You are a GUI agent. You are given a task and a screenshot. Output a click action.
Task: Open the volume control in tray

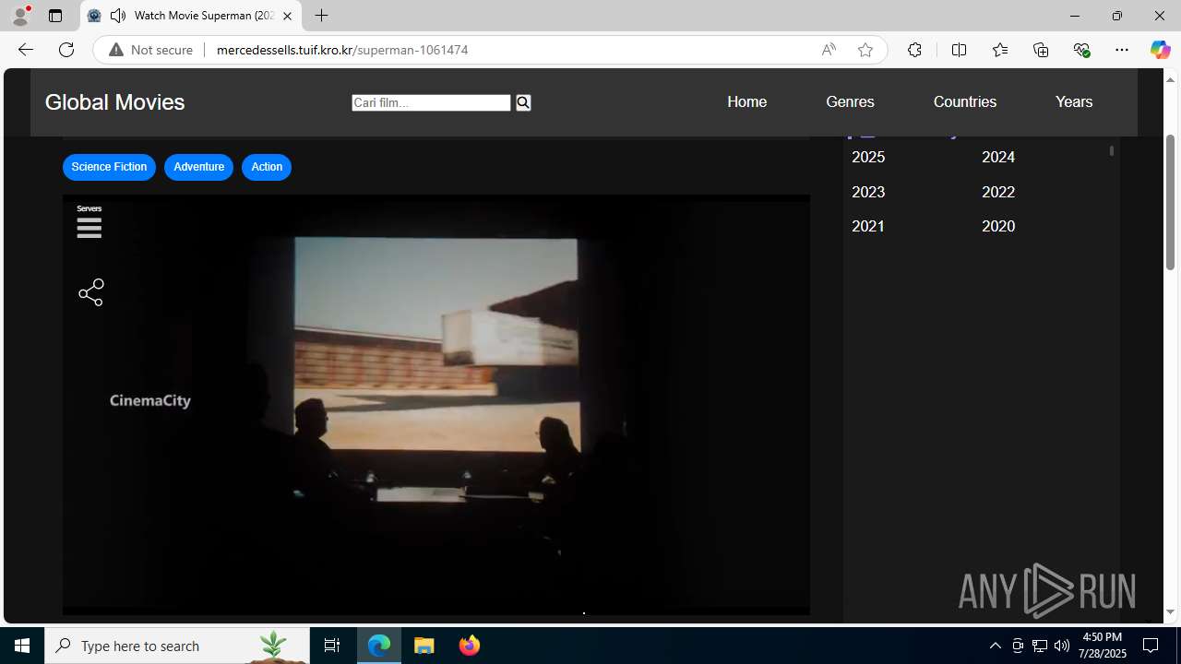1062,646
